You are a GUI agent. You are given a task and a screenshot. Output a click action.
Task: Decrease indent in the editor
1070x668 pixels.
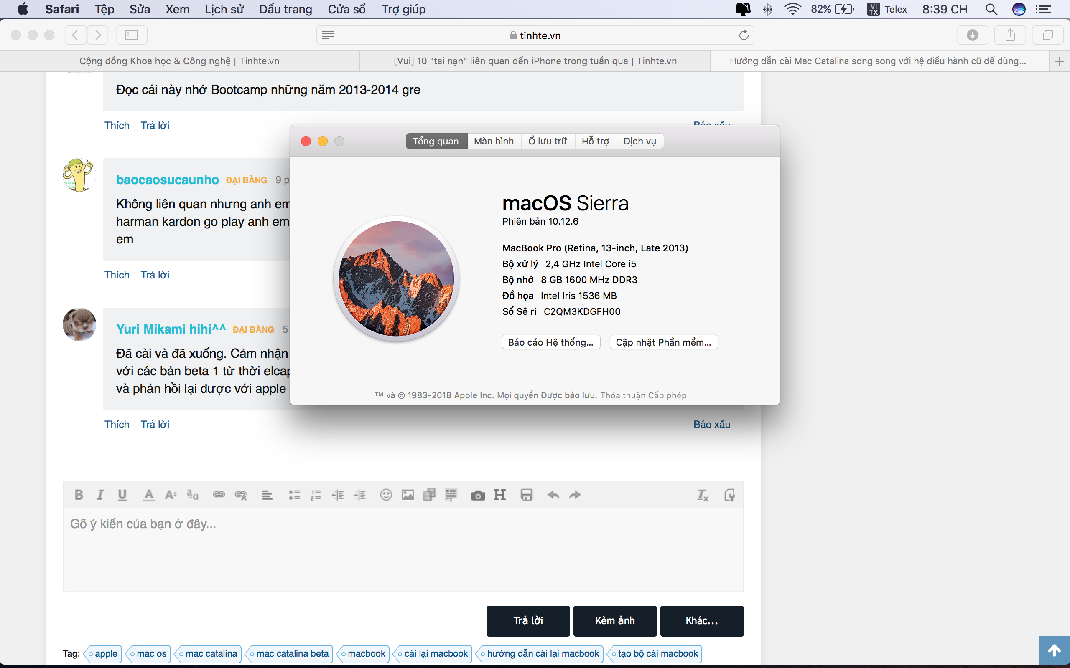[338, 495]
